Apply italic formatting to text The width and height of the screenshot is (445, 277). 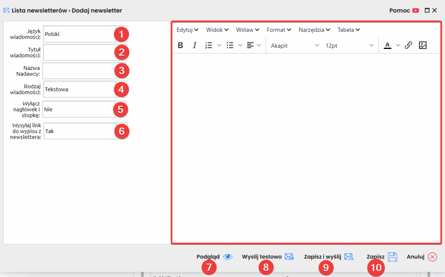pos(195,46)
